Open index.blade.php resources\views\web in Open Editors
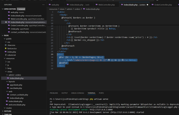 pyautogui.click(x=24, y=16)
